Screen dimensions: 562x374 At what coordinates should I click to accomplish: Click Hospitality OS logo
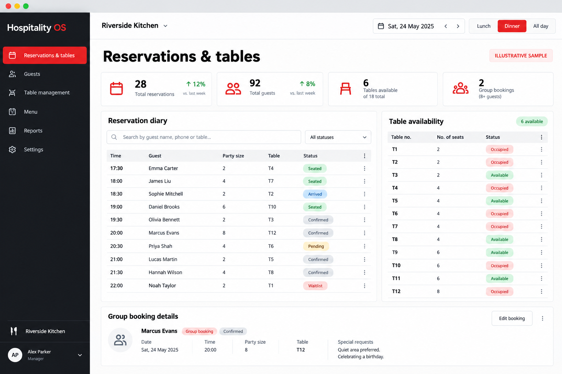click(37, 28)
